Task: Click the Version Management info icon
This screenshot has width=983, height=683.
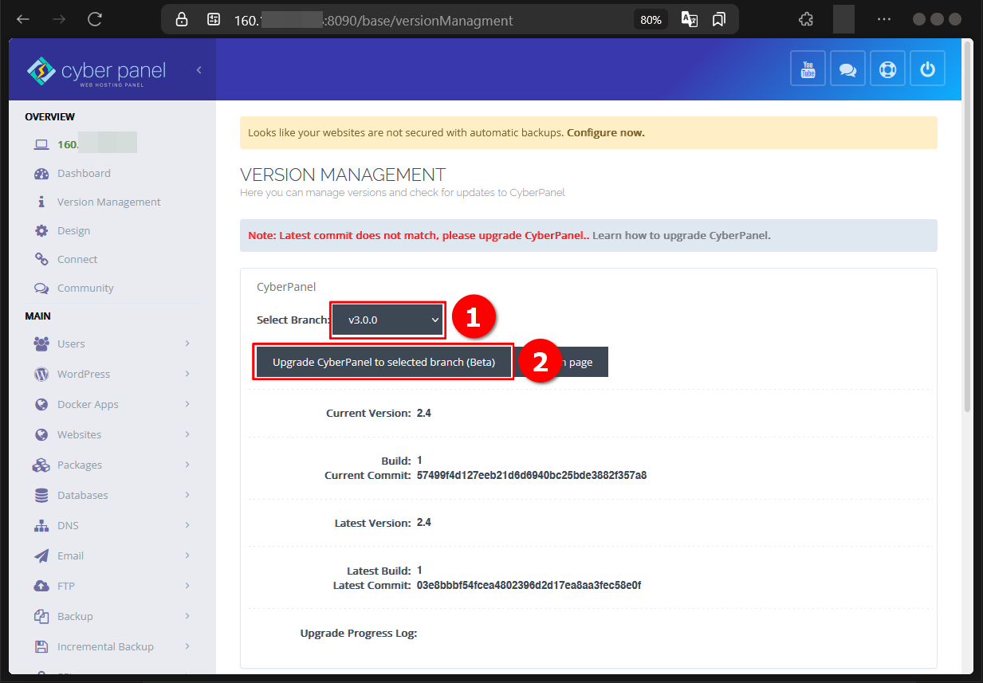Action: click(41, 202)
